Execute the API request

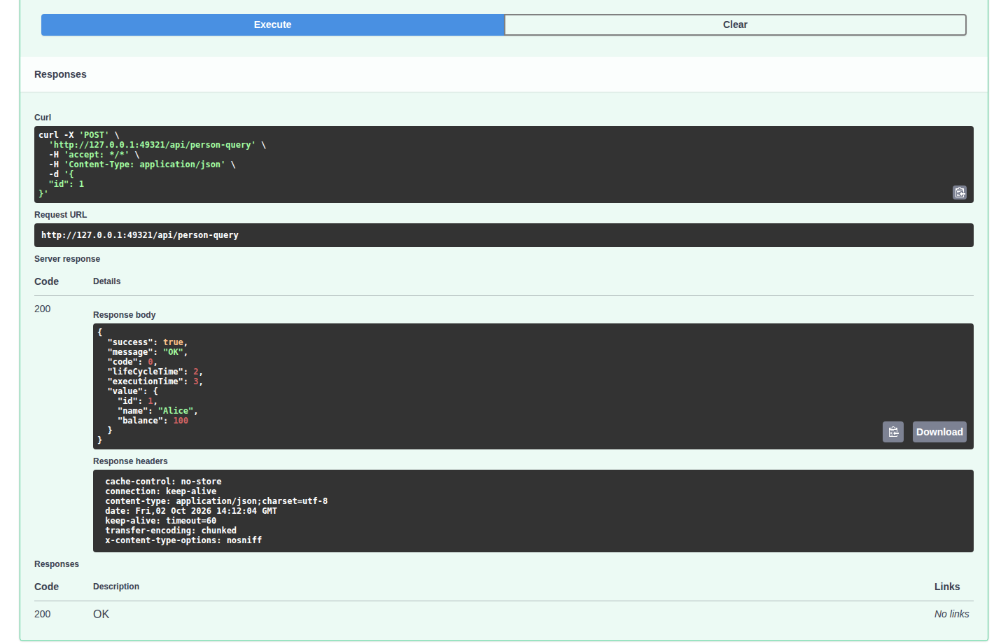[x=272, y=24]
